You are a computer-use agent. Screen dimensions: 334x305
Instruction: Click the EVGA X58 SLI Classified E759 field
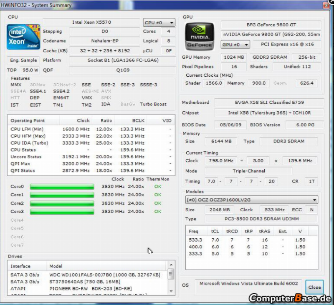click(269, 102)
